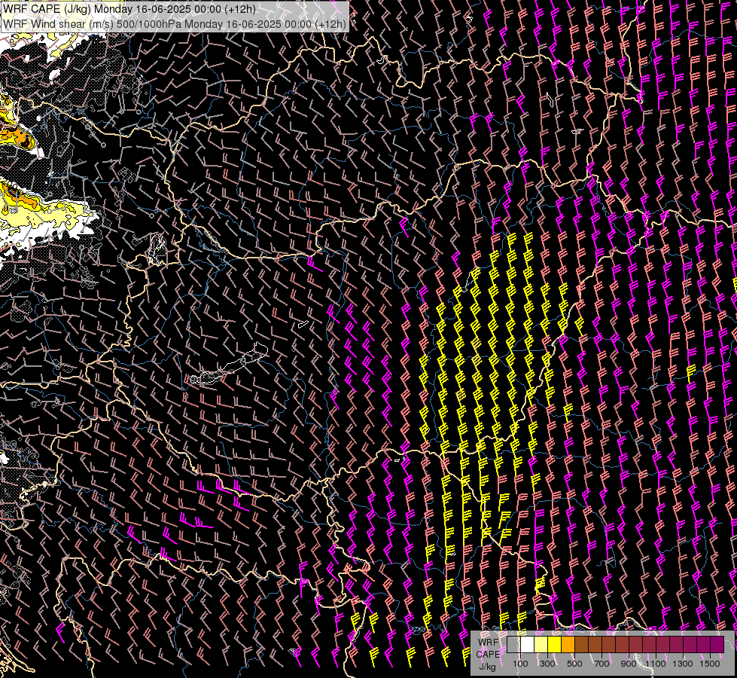Click the 1500 label in the legend
The image size is (737, 678).
(x=710, y=664)
